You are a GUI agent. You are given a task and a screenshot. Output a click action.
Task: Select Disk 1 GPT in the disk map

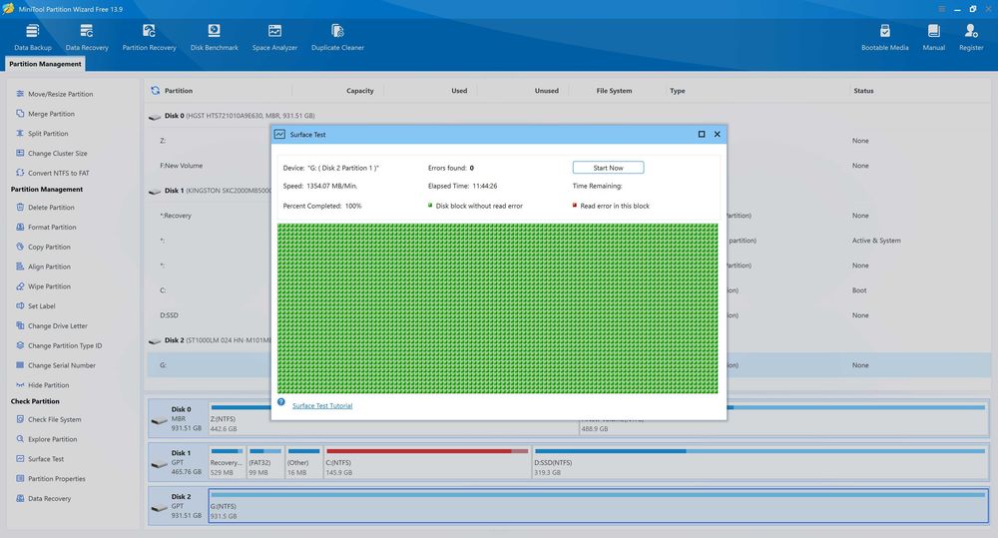coord(178,462)
